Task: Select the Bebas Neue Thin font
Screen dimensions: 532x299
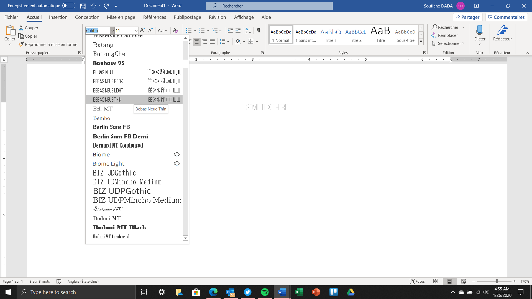Action: coord(107,99)
